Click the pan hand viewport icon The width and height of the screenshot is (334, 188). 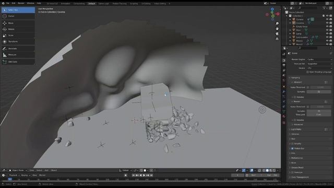click(x=277, y=29)
